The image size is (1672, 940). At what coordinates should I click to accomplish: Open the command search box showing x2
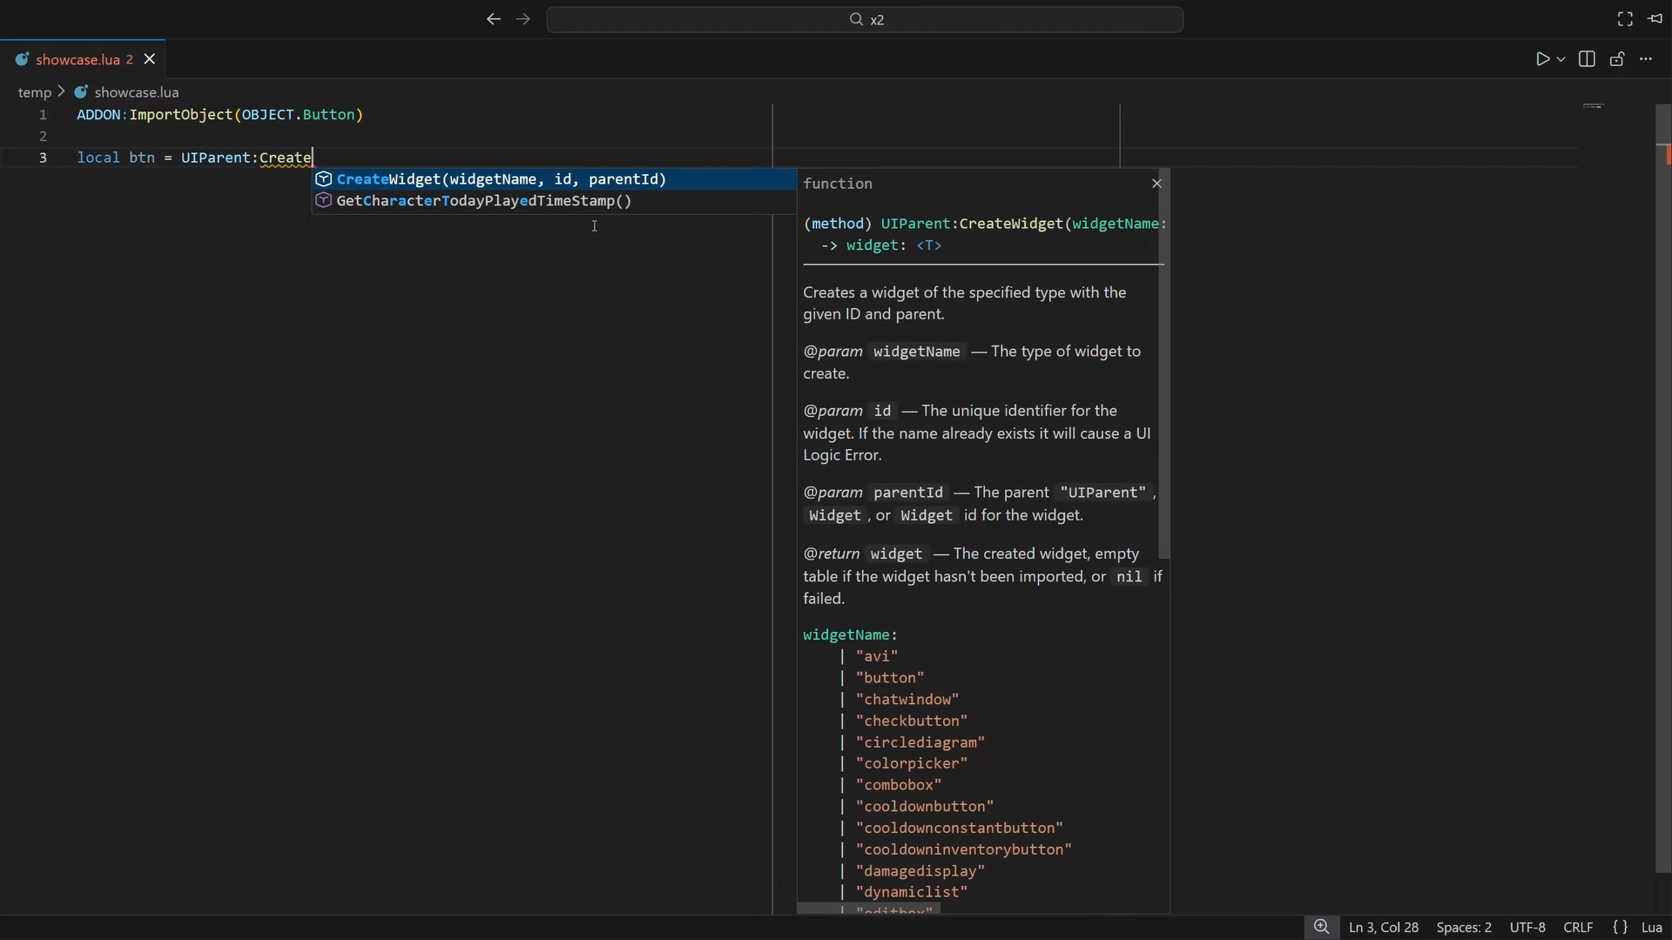(865, 19)
